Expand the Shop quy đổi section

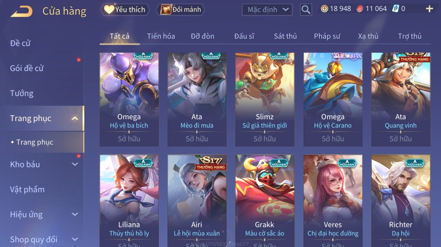(75, 239)
